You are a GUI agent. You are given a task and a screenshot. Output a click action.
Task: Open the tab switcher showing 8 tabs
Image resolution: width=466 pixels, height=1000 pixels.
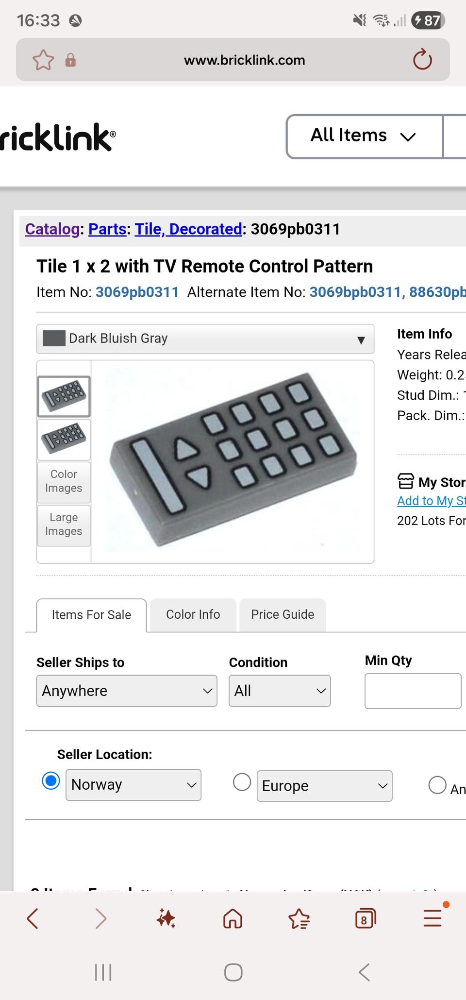[365, 918]
